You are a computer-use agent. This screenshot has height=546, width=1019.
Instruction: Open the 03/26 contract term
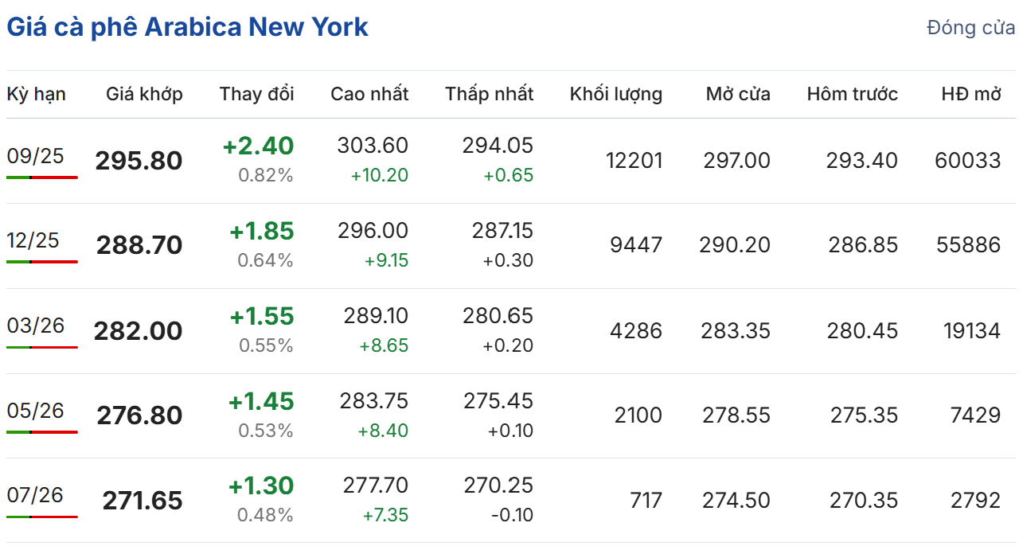click(x=35, y=326)
